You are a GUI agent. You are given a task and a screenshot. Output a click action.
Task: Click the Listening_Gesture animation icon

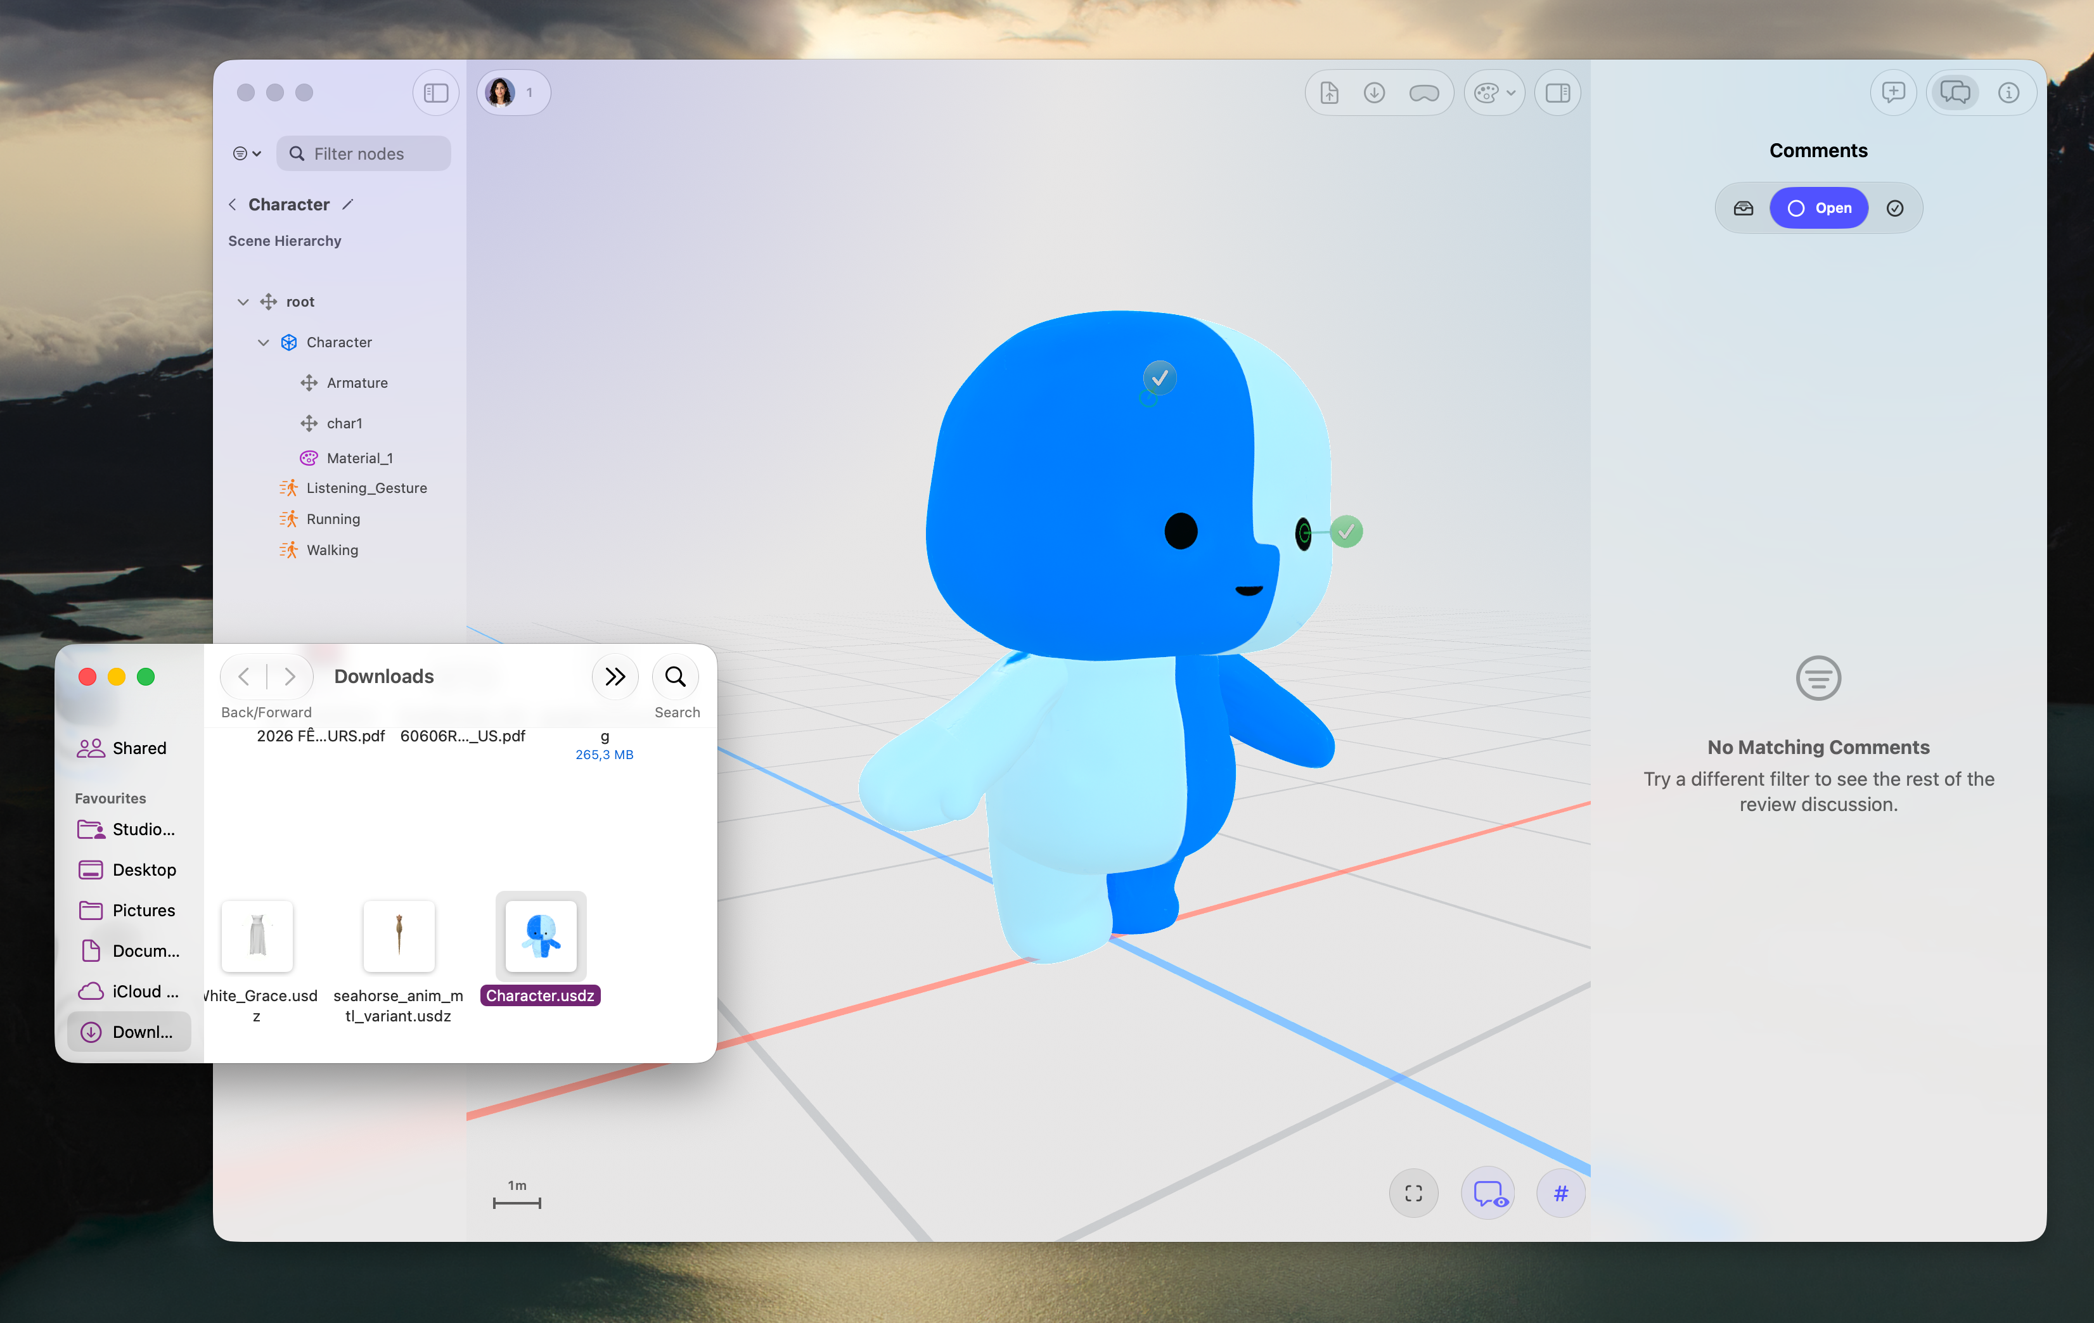[x=289, y=488]
